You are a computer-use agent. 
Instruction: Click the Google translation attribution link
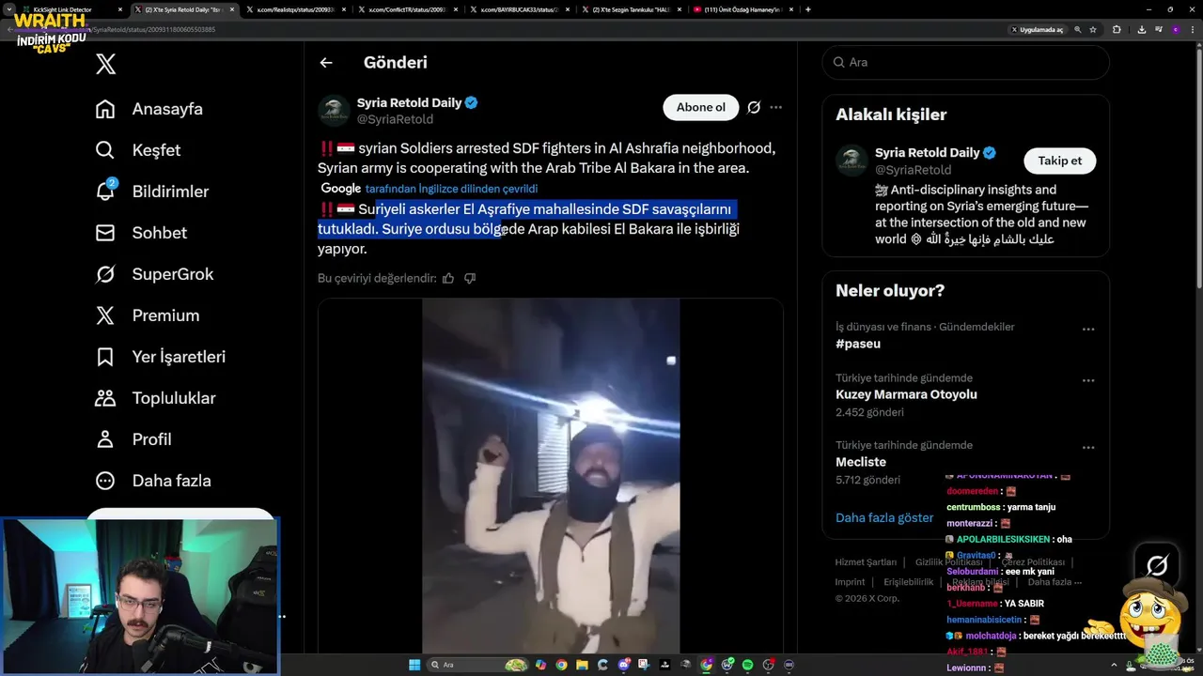[451, 189]
